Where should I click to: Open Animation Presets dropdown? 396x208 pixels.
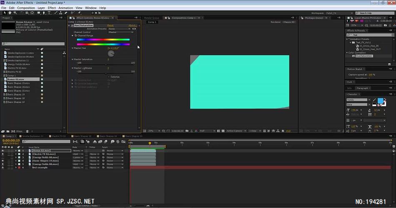(119, 29)
